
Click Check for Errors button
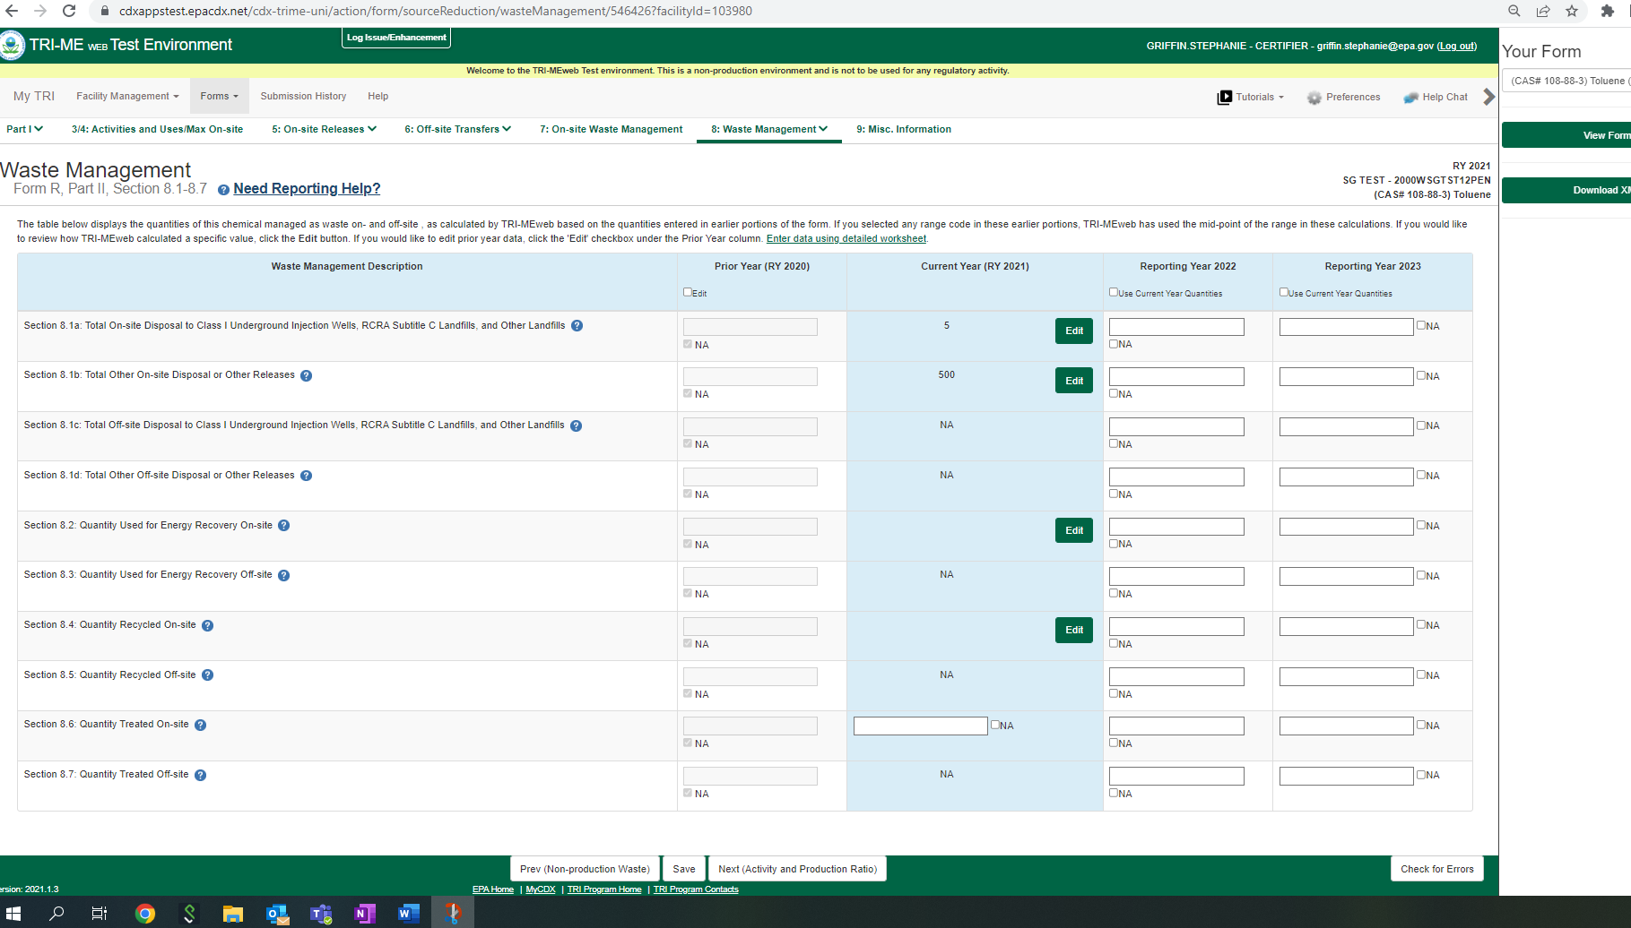1436,869
